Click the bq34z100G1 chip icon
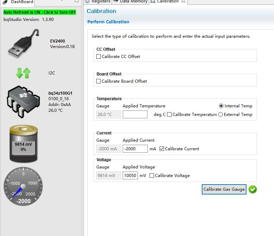Screen dimensions: 274x236 (x=23, y=102)
